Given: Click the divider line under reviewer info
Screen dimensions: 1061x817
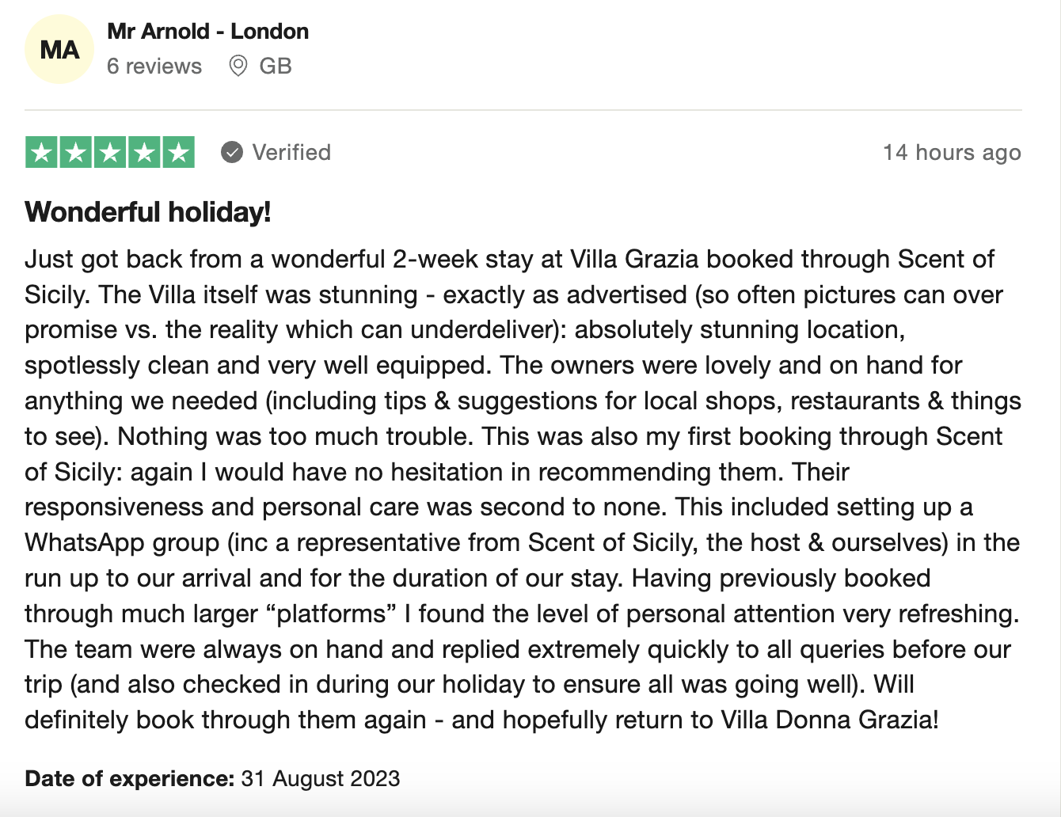Looking at the screenshot, I should pyautogui.click(x=523, y=110).
